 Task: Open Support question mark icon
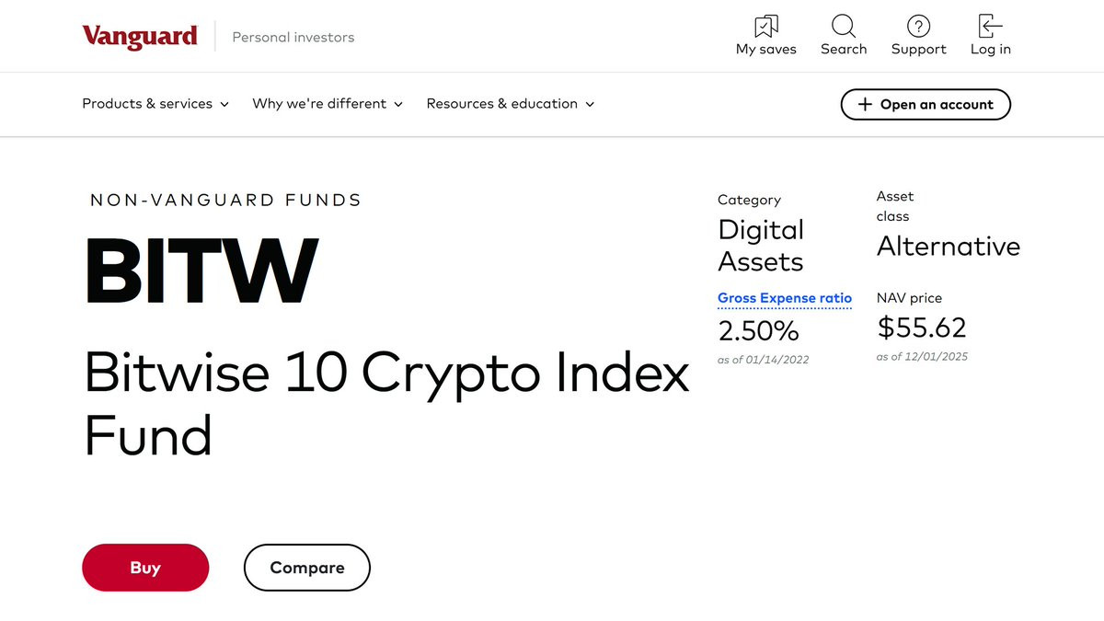(x=918, y=26)
